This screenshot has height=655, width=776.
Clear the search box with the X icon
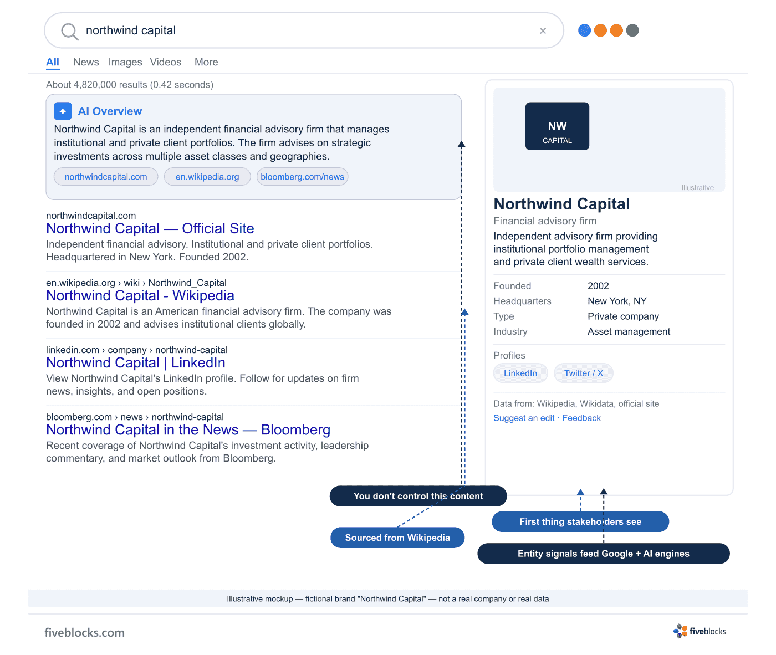[x=543, y=31]
